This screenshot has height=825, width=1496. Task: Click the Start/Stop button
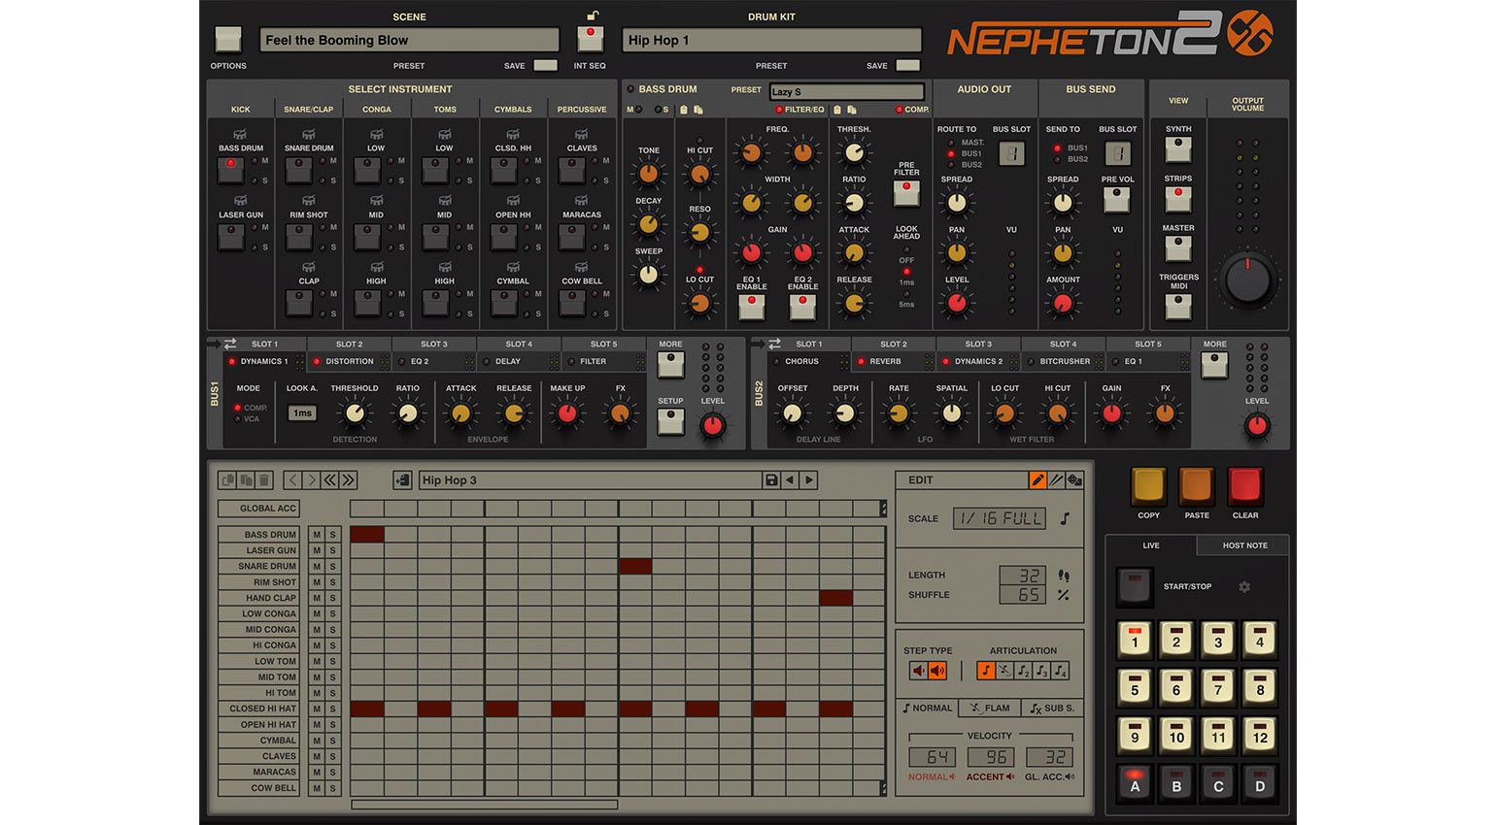pyautogui.click(x=1133, y=585)
